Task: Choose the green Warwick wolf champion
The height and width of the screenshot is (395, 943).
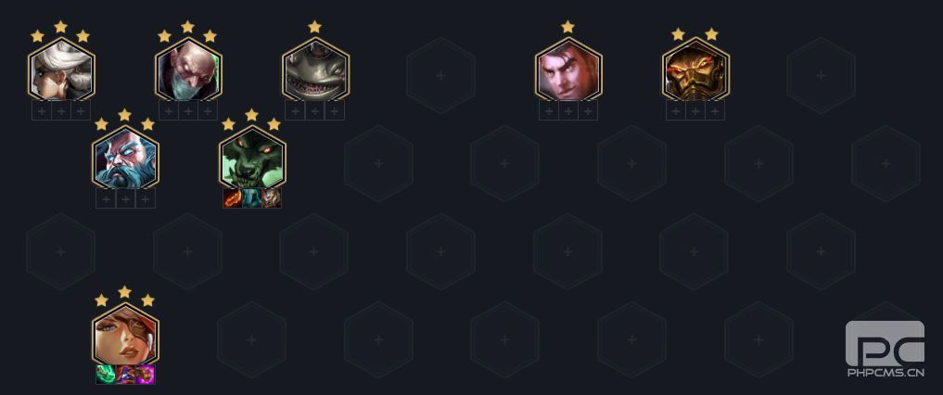Action: (252, 157)
